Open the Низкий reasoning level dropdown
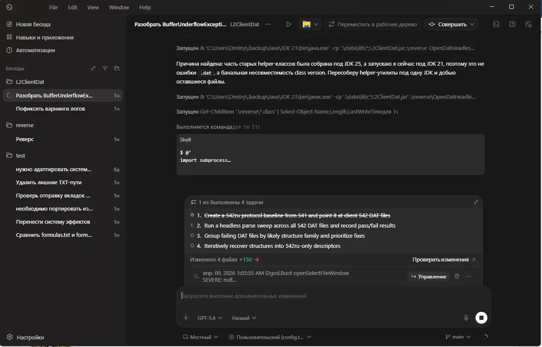The width and height of the screenshot is (542, 347). pyautogui.click(x=244, y=318)
